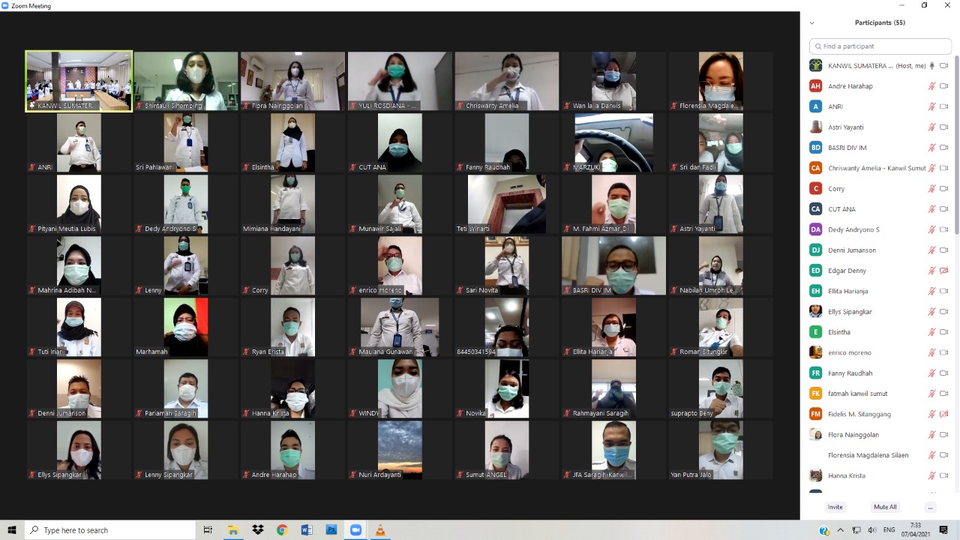Select Nuri Ardayanti's sunset video tile
Image resolution: width=960 pixels, height=540 pixels.
pyautogui.click(x=400, y=450)
